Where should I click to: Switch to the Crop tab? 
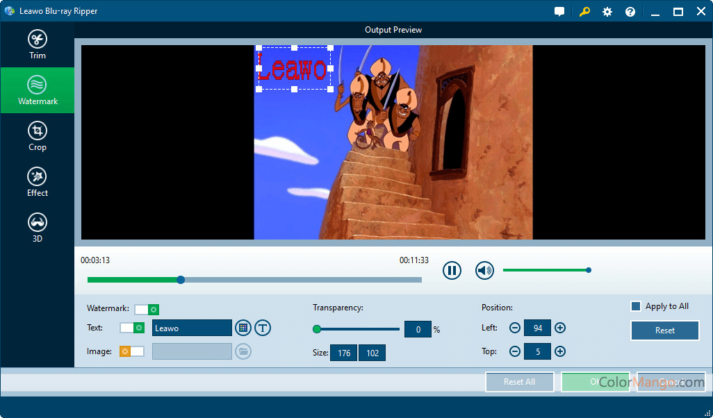38,137
